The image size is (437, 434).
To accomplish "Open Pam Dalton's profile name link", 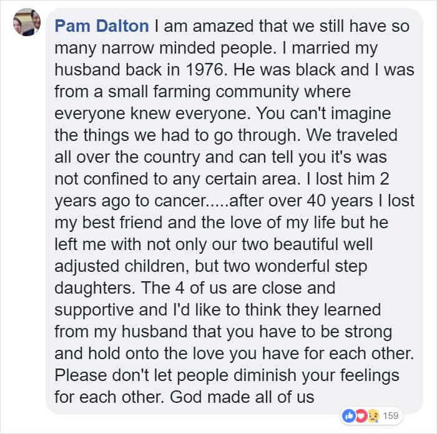I will tap(102, 26).
